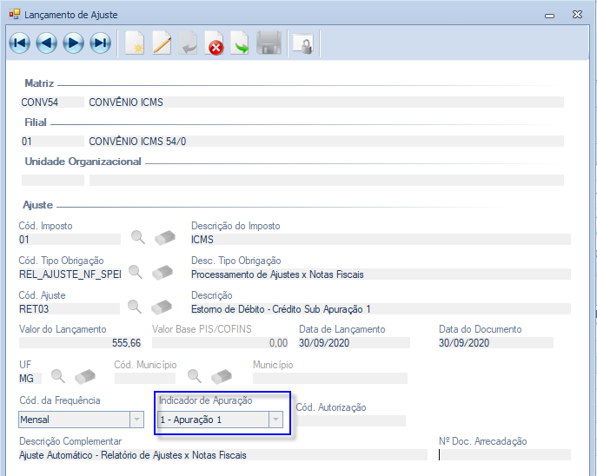Search Cód. Município with magnifier icon
The image size is (597, 476).
(195, 376)
